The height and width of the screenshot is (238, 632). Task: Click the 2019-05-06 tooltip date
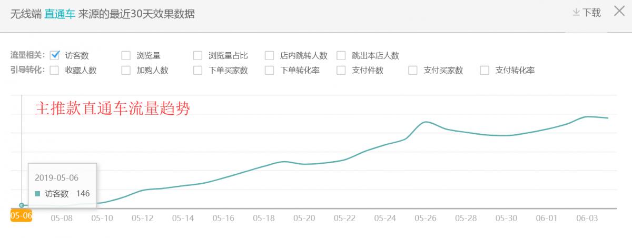click(x=56, y=177)
